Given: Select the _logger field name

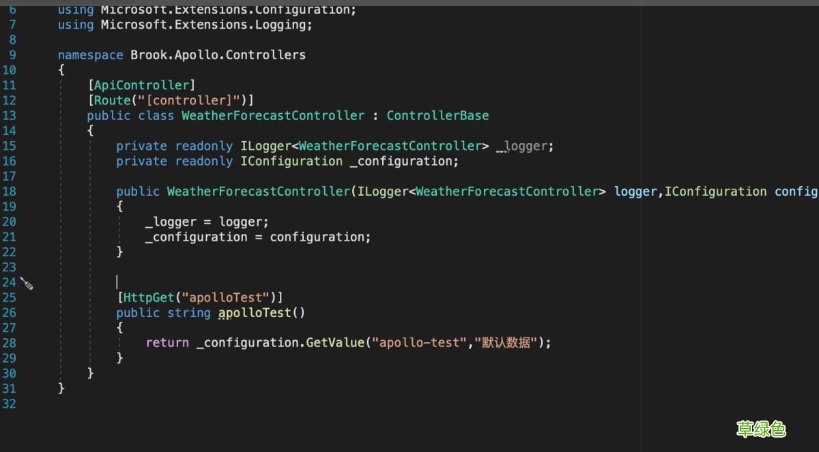Looking at the screenshot, I should coord(523,146).
